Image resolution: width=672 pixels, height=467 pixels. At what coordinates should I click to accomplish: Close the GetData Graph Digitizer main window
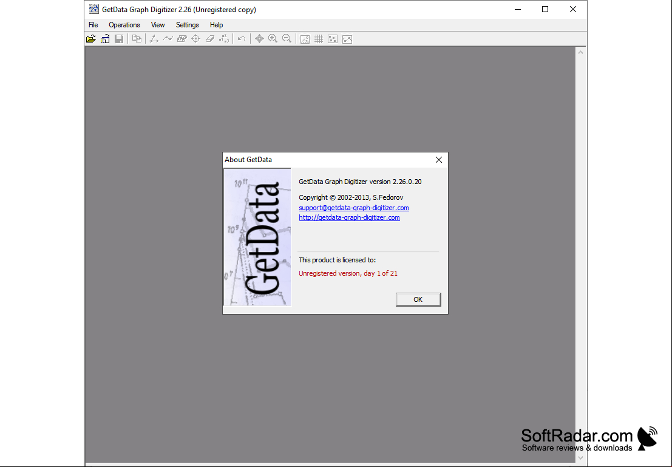click(x=573, y=9)
